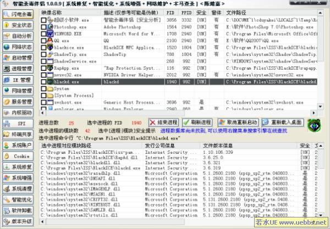The height and width of the screenshot is (229, 330).
Task: Tick the checkbox for QQ.exe
Action: 43,41
